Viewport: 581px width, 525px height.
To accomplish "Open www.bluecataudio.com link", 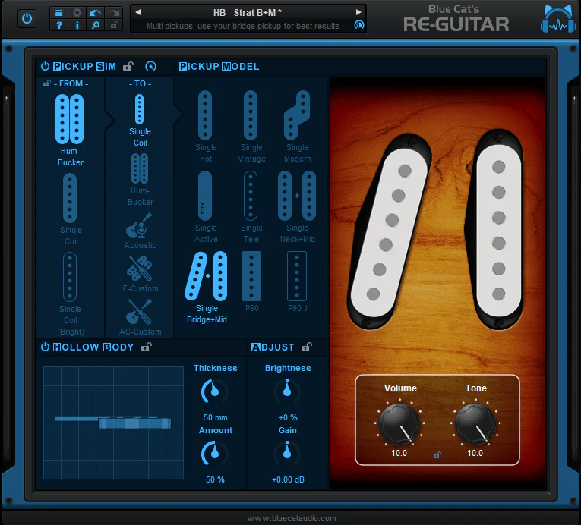I will [x=292, y=518].
